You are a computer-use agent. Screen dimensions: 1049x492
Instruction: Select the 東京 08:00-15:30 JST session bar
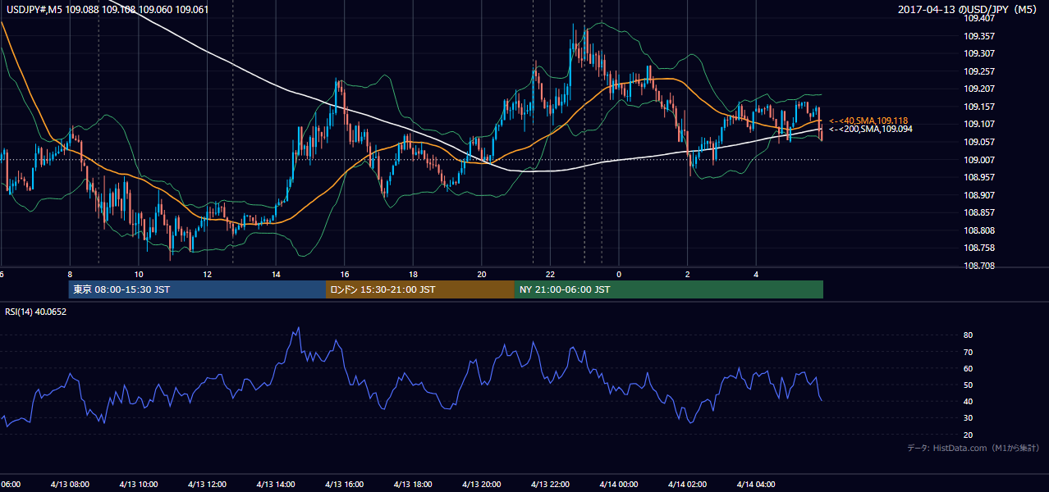197,289
